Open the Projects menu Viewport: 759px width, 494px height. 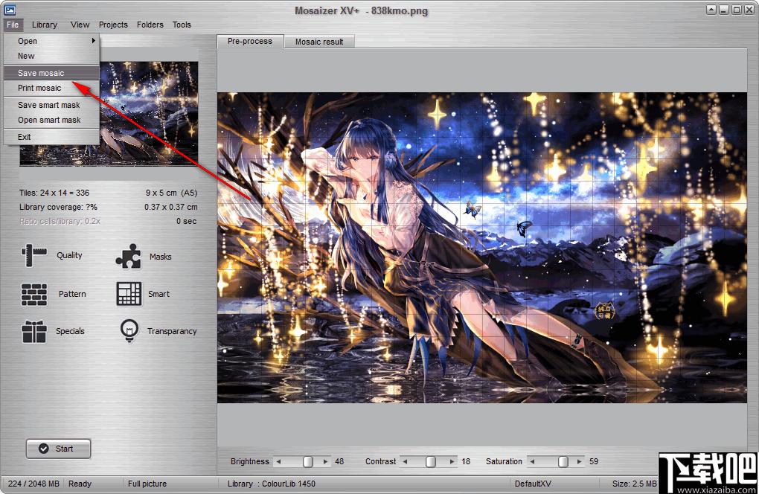click(113, 25)
